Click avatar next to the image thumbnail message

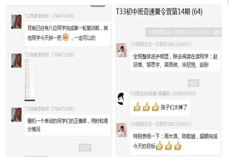16,61
